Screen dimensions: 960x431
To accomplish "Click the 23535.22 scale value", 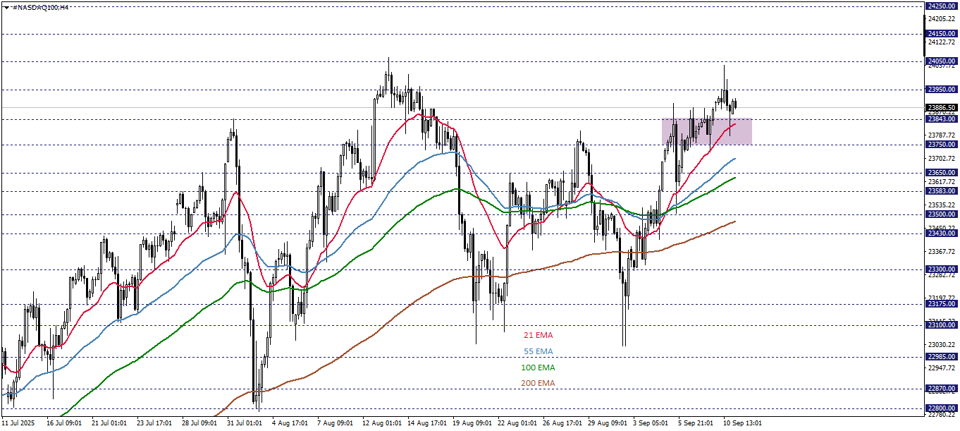I will click(942, 205).
